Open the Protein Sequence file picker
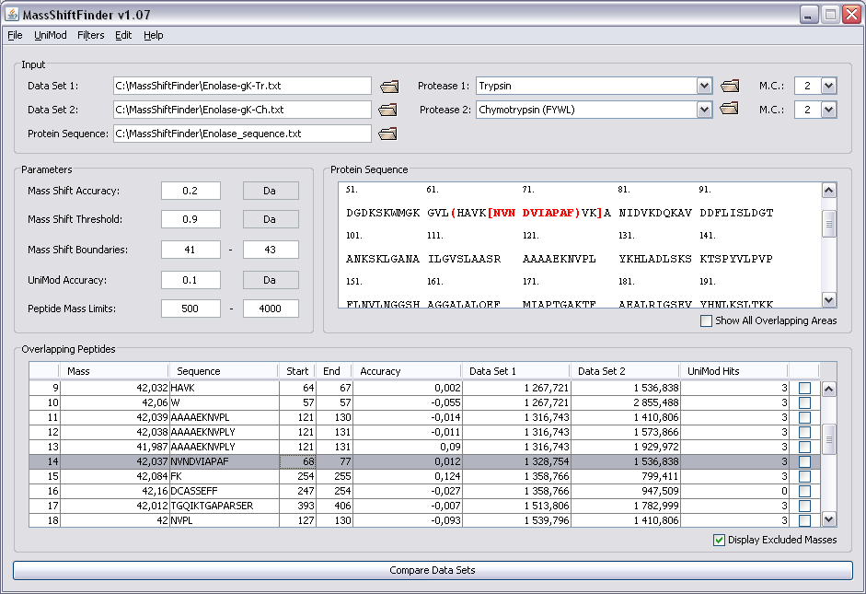The image size is (866, 594). [387, 133]
